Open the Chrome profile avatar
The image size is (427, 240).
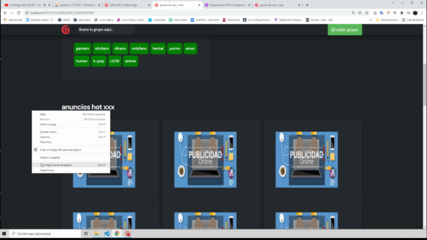coord(415,13)
